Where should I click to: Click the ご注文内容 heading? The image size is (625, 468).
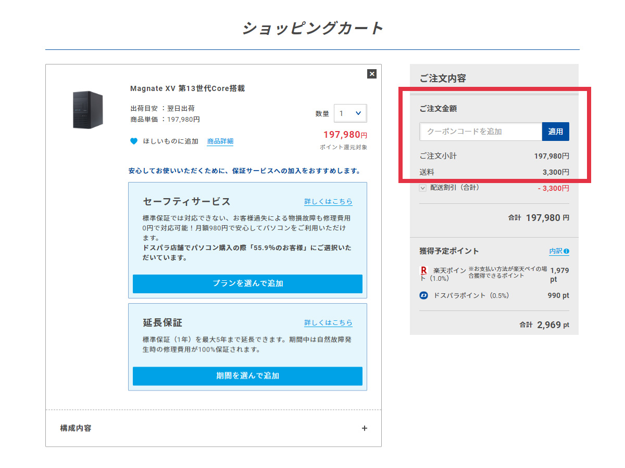point(443,79)
